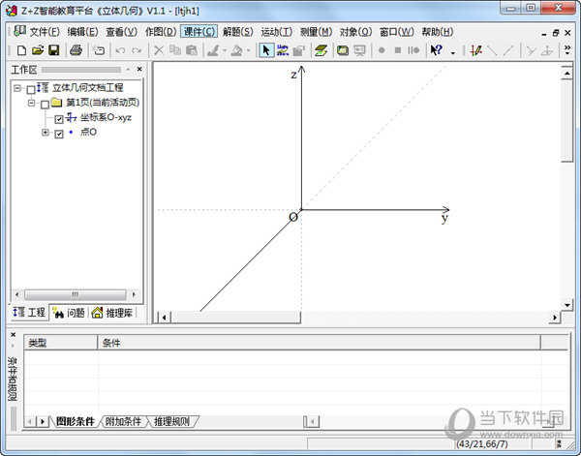Screen dimensions: 581x456
Task: Open the 工作区 panel small arrow menu
Action: pos(128,70)
